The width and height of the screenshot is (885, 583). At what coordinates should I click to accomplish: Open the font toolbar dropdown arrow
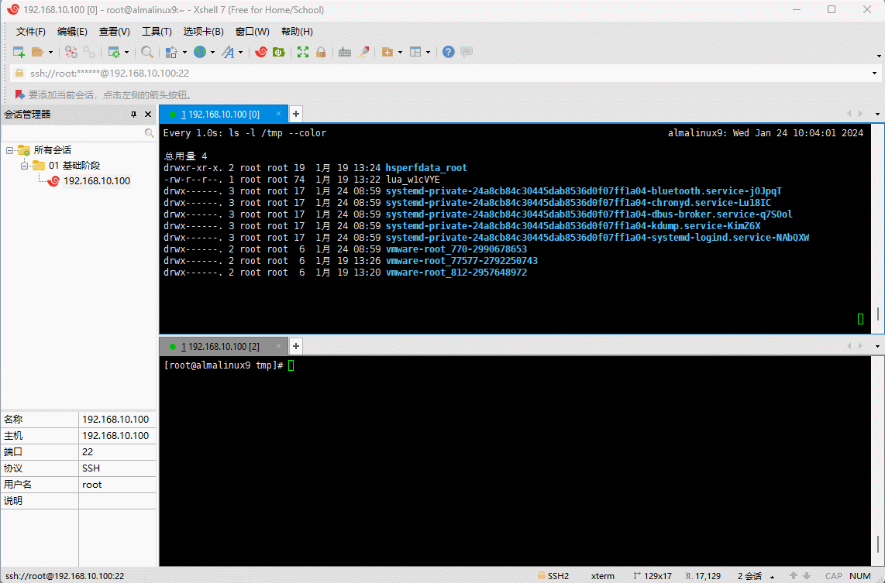click(x=240, y=53)
